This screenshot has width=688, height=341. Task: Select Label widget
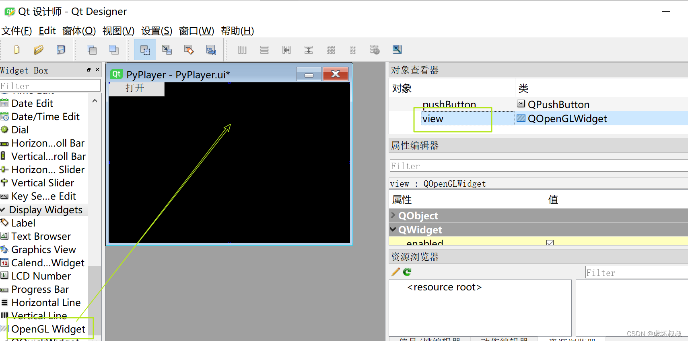pos(23,223)
